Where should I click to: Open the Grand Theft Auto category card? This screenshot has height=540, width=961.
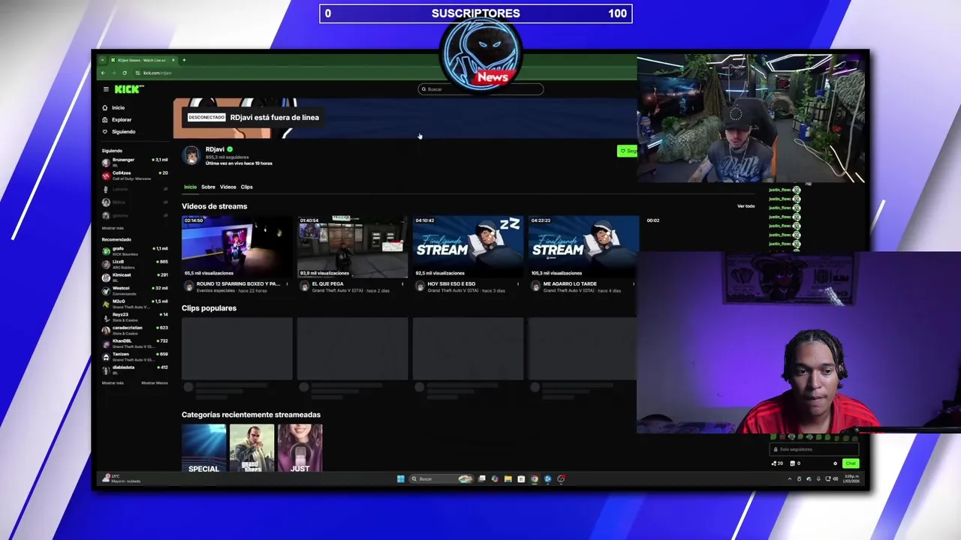pos(252,448)
